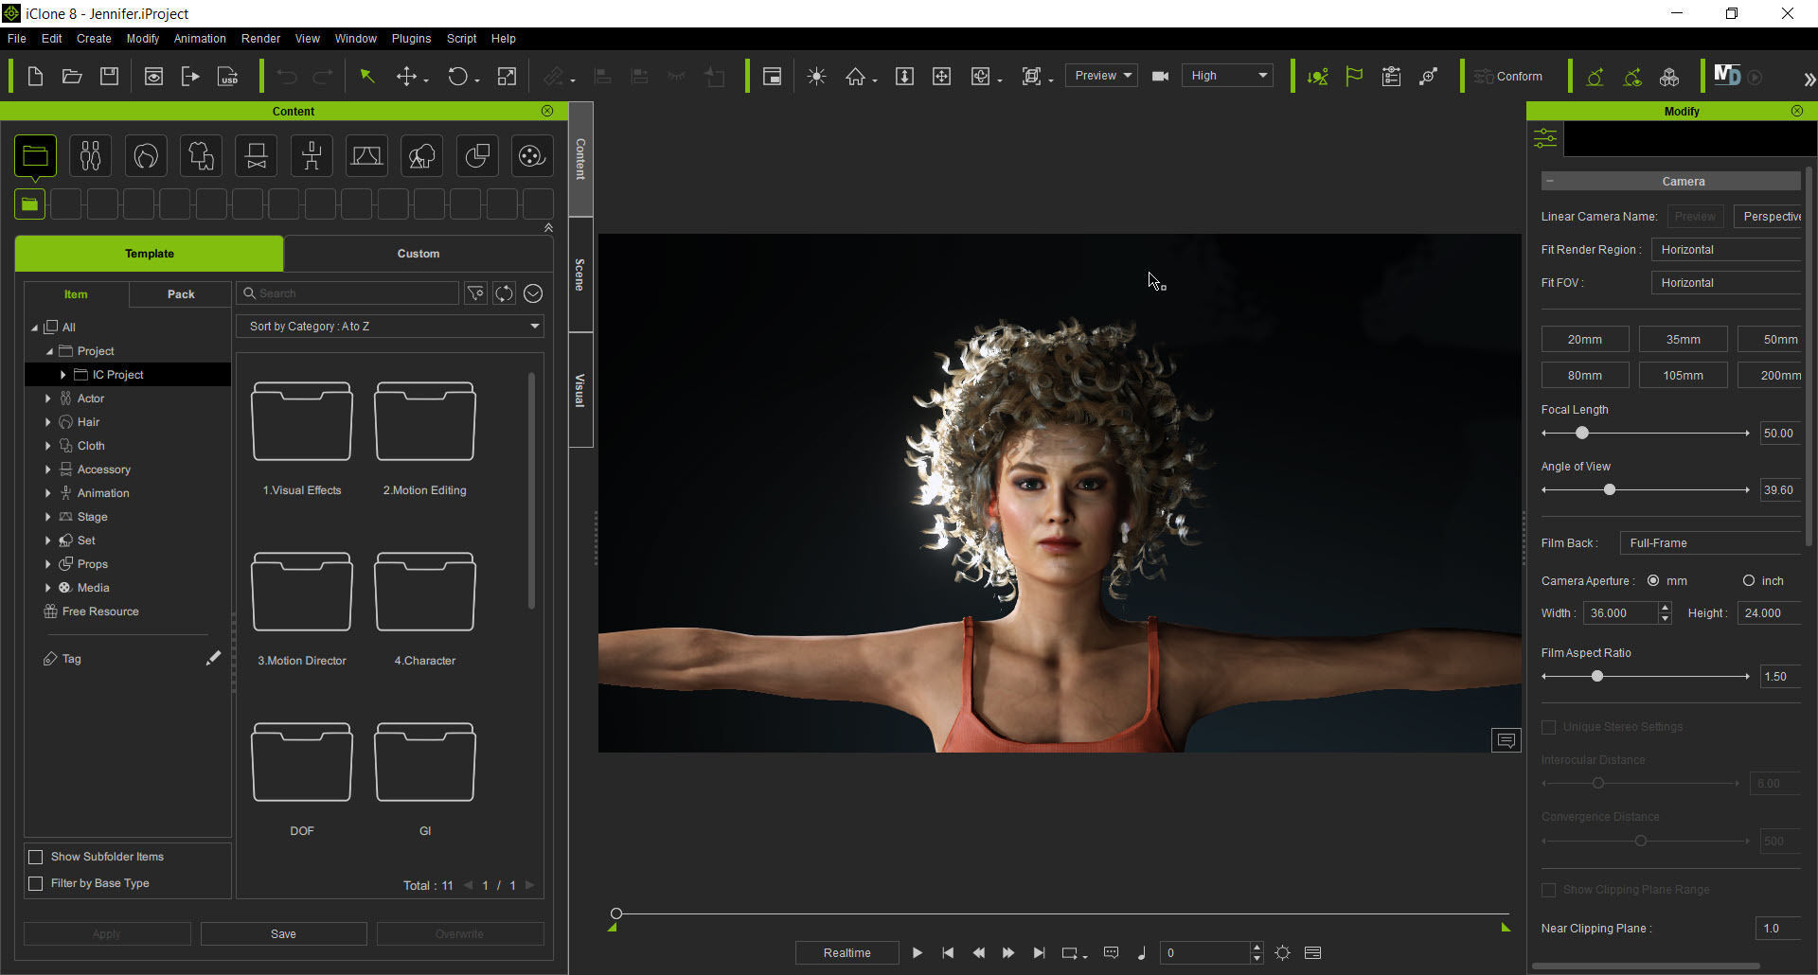
Task: Open the Accessory chair category icon
Action: click(257, 156)
